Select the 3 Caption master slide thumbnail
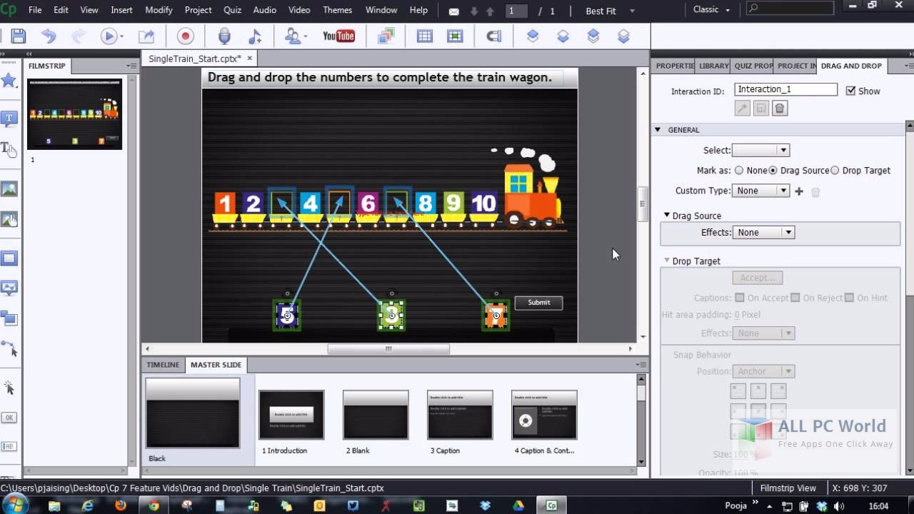The width and height of the screenshot is (914, 514). (460, 414)
